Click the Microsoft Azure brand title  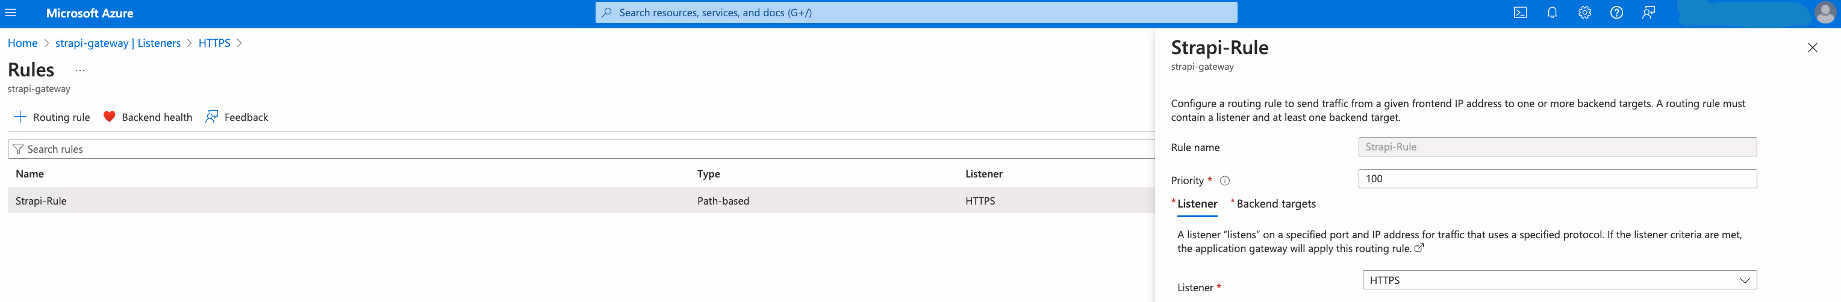[x=89, y=13]
